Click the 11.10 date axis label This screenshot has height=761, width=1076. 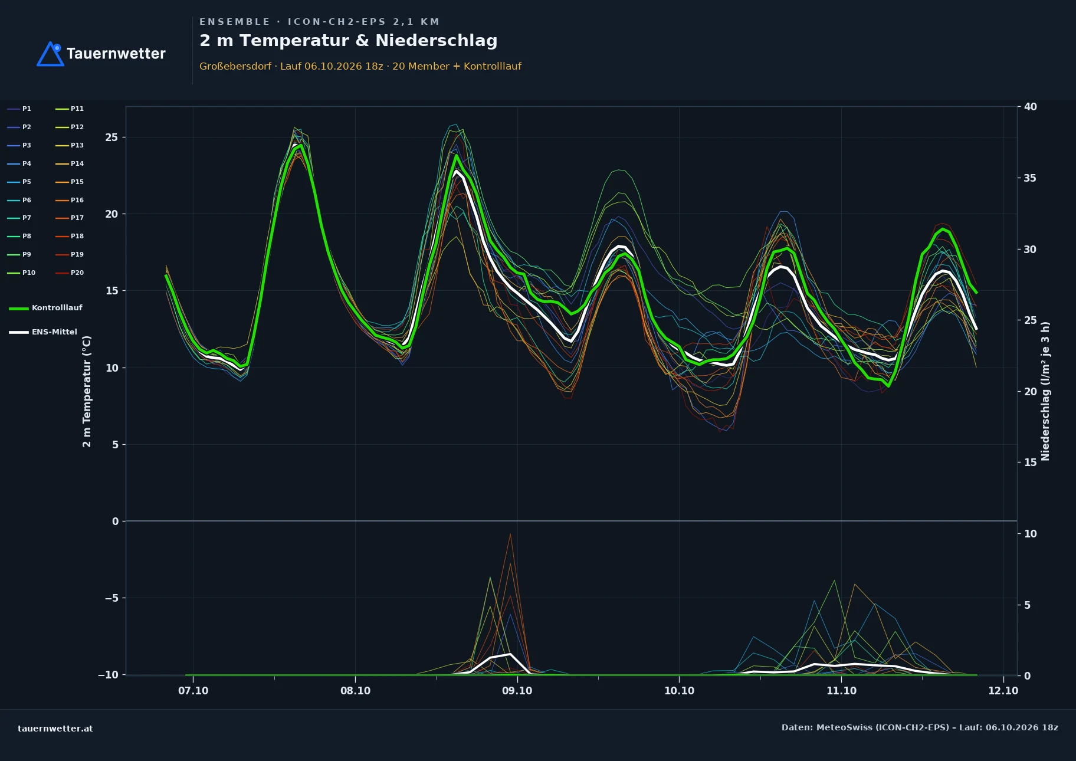[x=841, y=691]
